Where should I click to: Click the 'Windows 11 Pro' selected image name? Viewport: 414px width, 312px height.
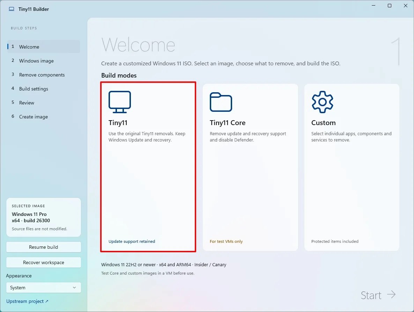click(x=29, y=214)
